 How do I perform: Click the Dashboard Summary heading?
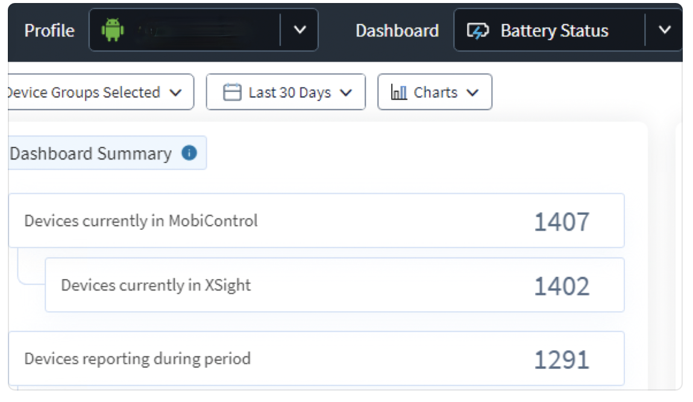coord(91,153)
